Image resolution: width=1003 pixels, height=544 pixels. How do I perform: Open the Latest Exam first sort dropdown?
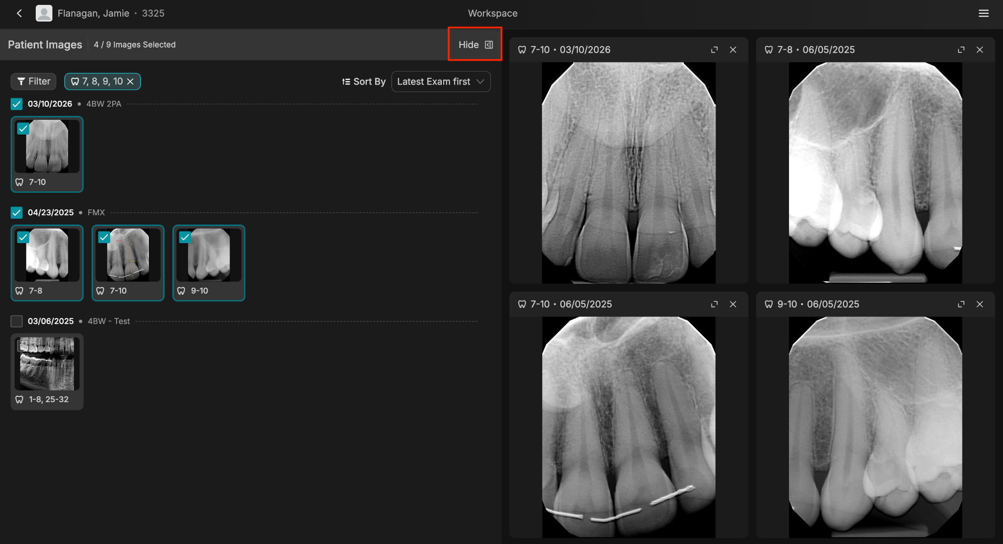441,82
